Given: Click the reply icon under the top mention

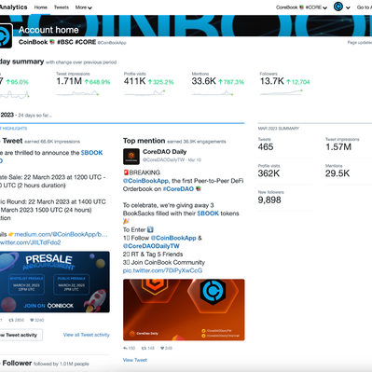Looking at the screenshot, I should [125, 348].
